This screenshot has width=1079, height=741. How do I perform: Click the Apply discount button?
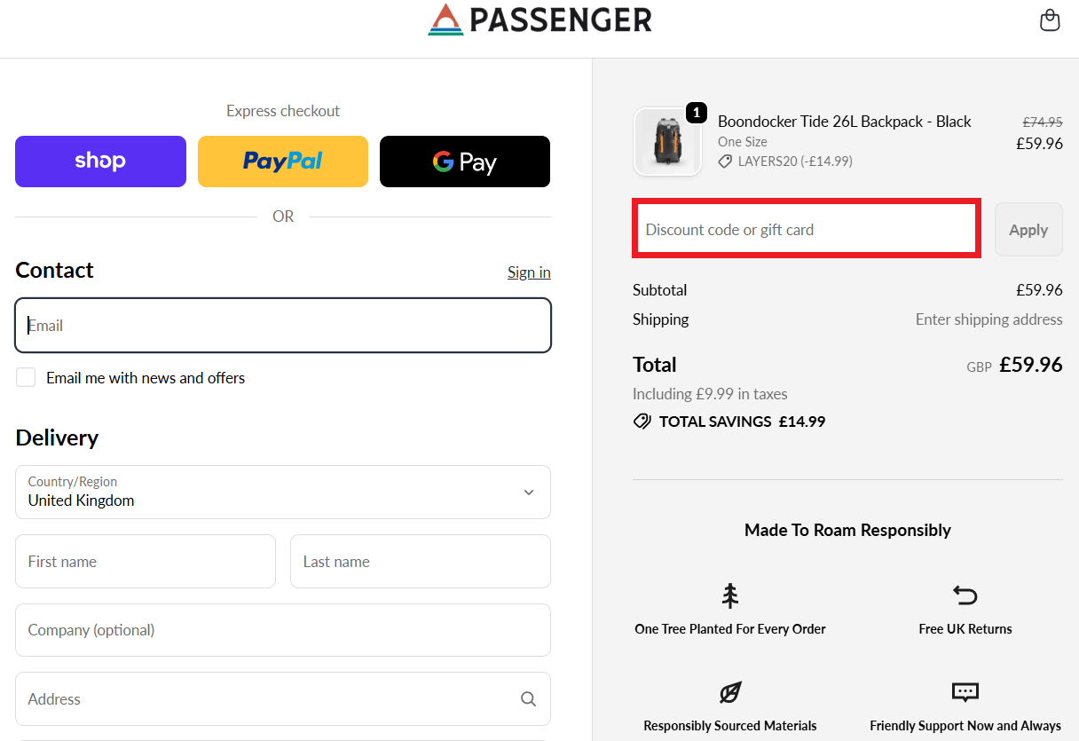click(1028, 229)
